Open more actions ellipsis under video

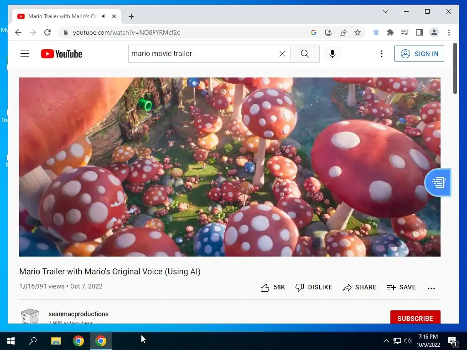[431, 288]
